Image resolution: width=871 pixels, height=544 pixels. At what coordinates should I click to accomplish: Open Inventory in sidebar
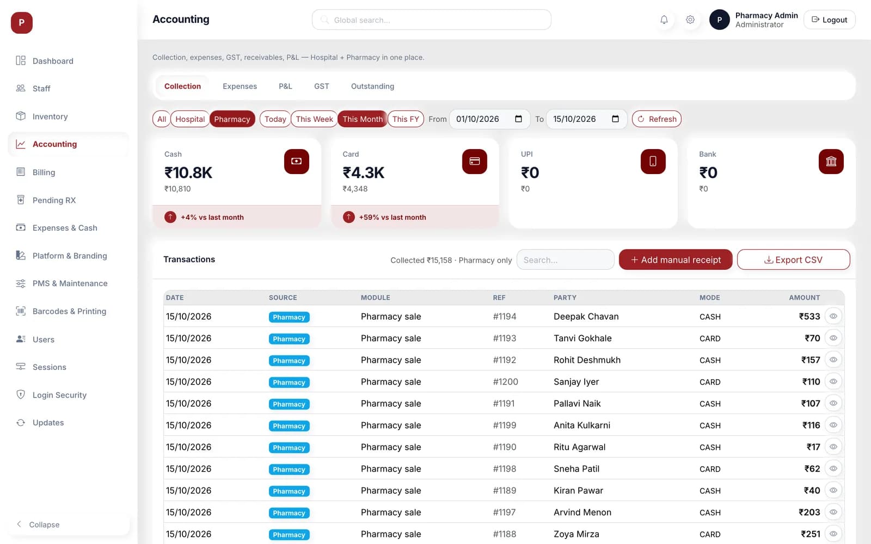(x=69, y=116)
